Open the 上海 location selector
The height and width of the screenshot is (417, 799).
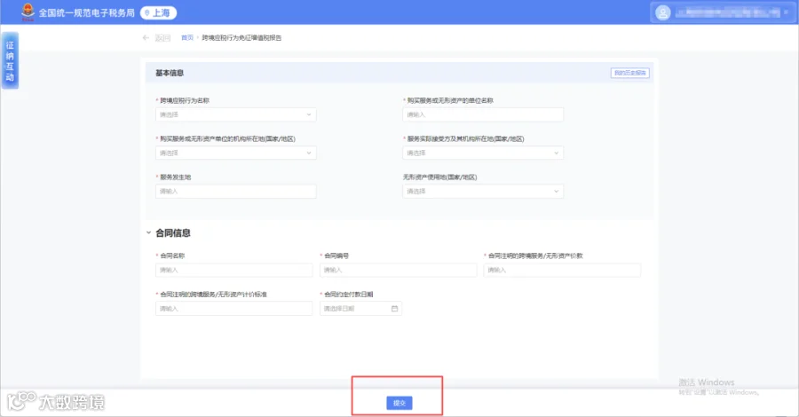(159, 12)
